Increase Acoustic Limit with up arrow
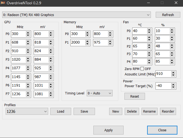The width and height of the screenshot is (183, 138). pos(173,72)
